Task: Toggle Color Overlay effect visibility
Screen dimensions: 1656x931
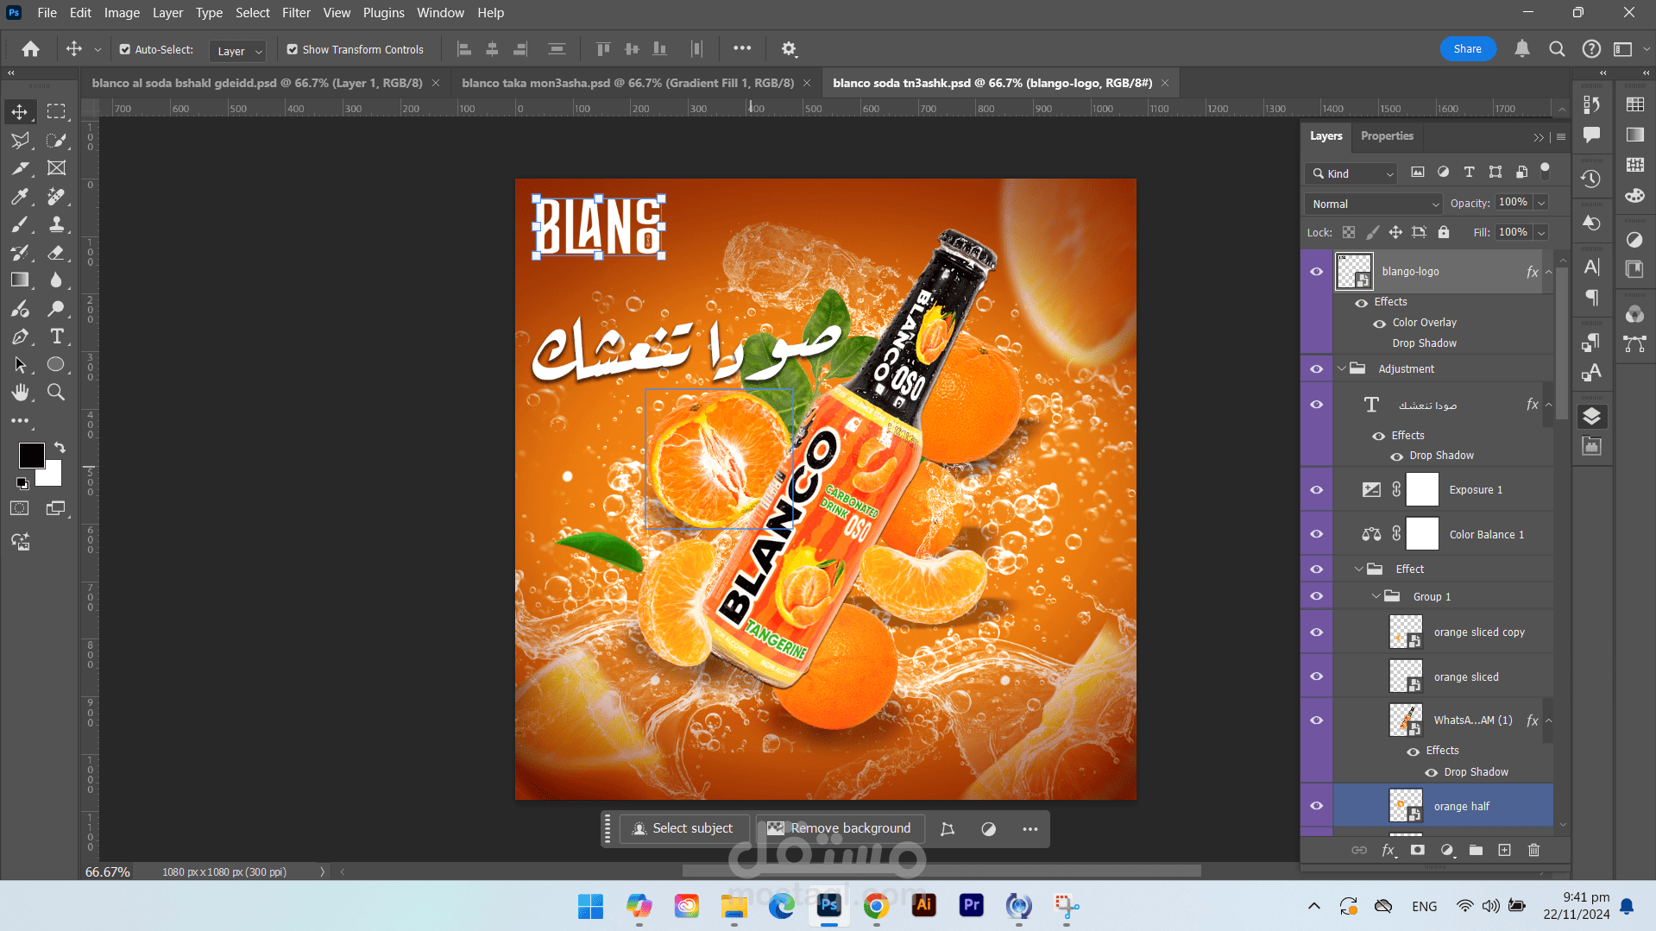Action: pos(1380,323)
